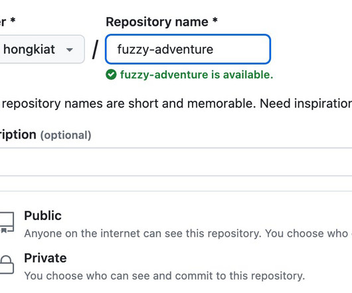Click the slash separator after owner dropdown
Screen dimensions: 352x293
[96, 50]
